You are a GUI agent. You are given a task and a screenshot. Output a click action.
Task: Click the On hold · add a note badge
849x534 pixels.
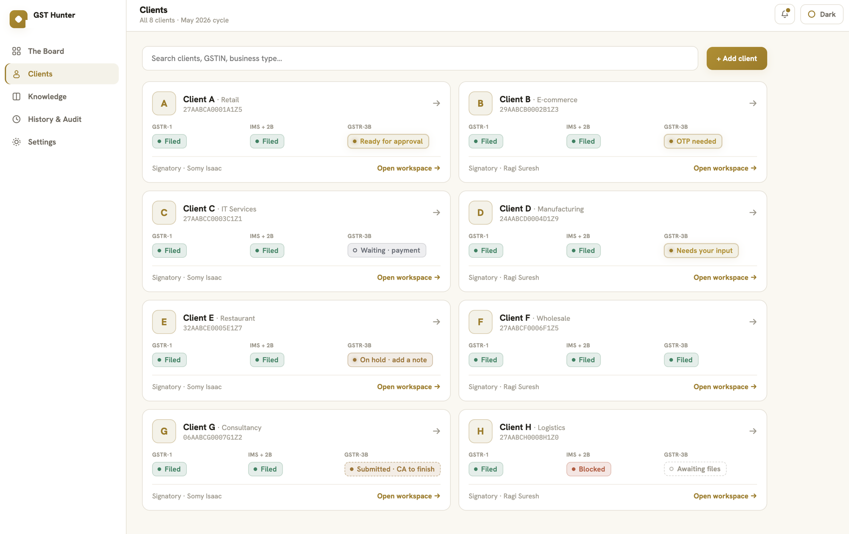point(390,360)
